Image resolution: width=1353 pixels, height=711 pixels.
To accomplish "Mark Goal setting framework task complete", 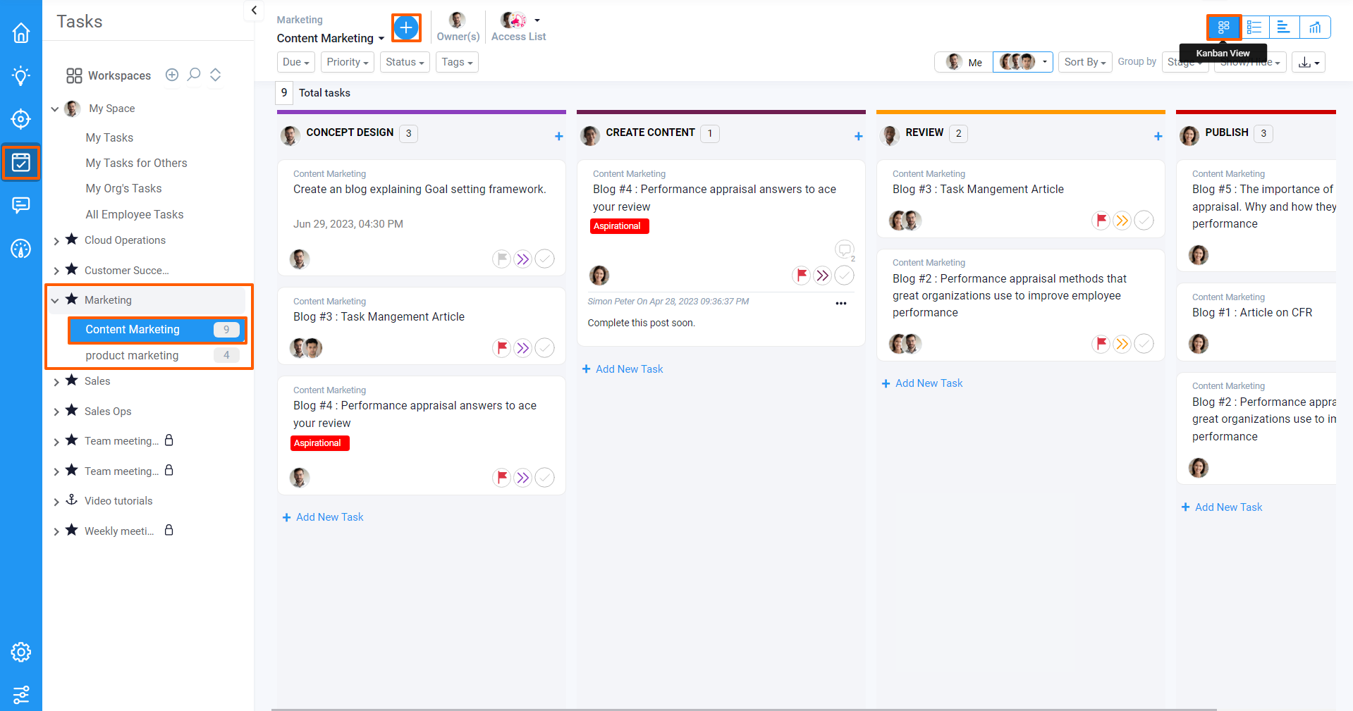I will point(544,259).
